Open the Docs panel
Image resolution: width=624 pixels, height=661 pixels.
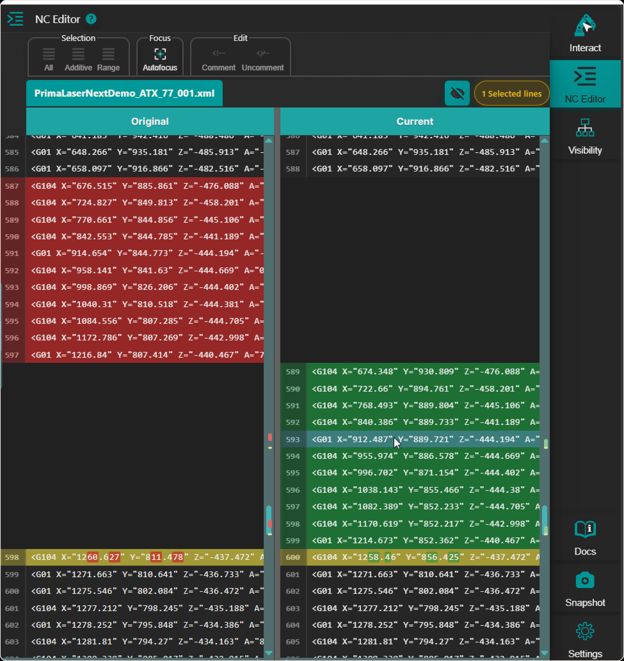[x=585, y=538]
